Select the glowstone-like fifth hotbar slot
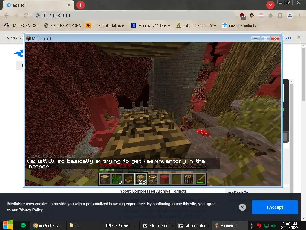 (x=153, y=179)
